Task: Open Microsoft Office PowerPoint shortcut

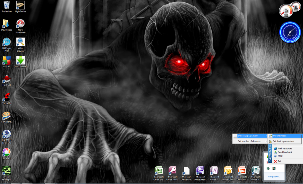Action: point(242,173)
